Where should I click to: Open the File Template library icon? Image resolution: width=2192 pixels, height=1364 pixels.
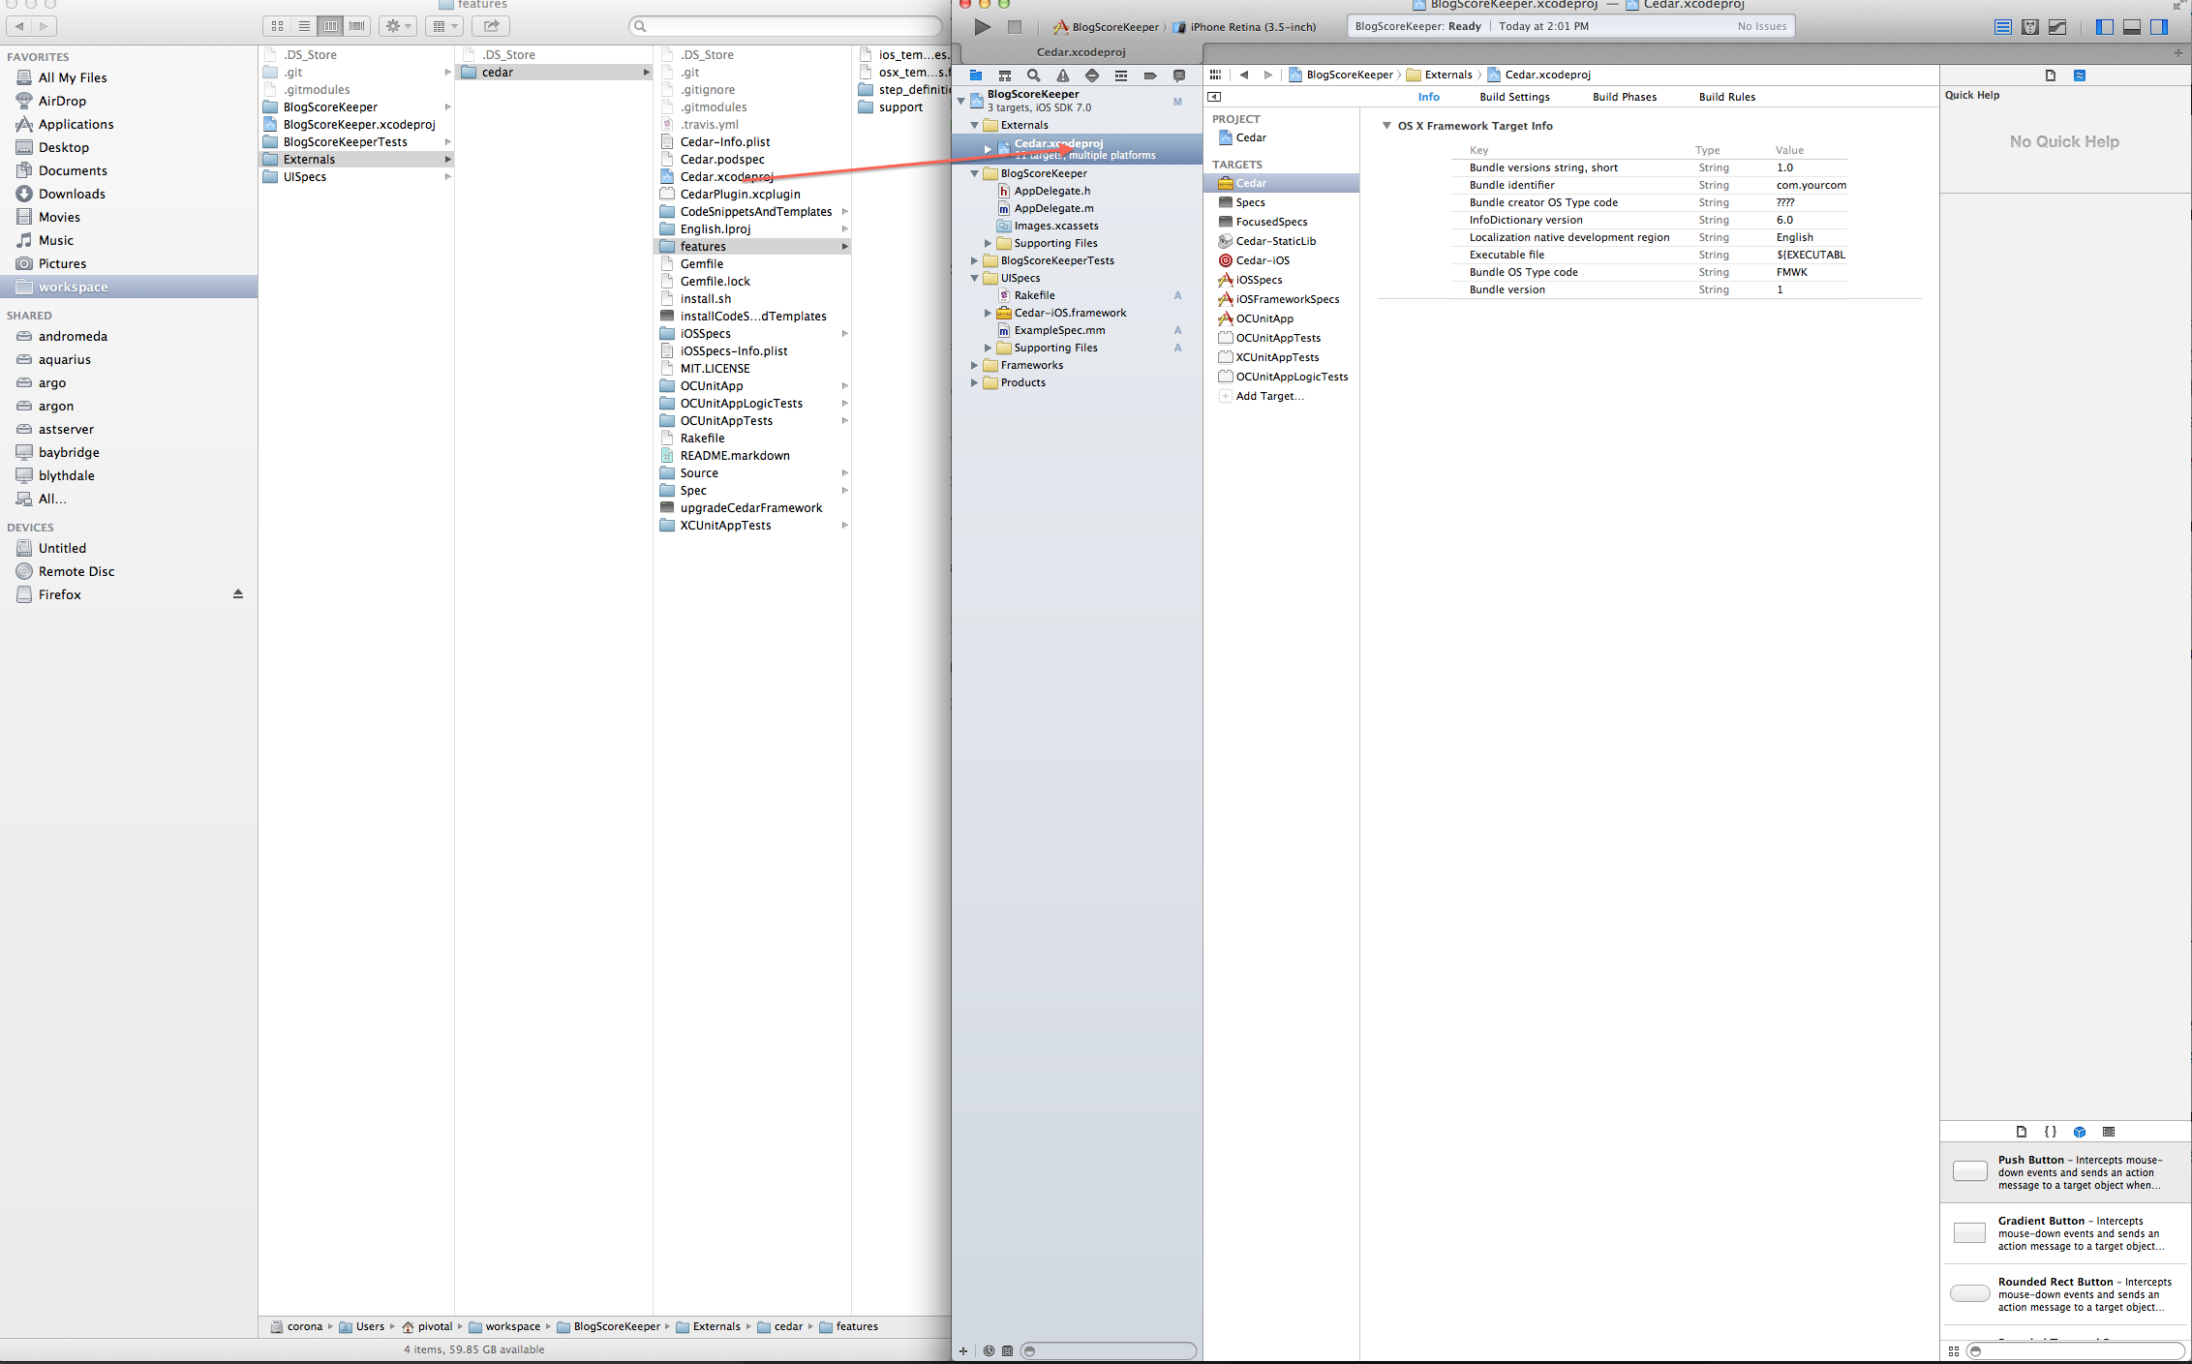pos(2022,1132)
